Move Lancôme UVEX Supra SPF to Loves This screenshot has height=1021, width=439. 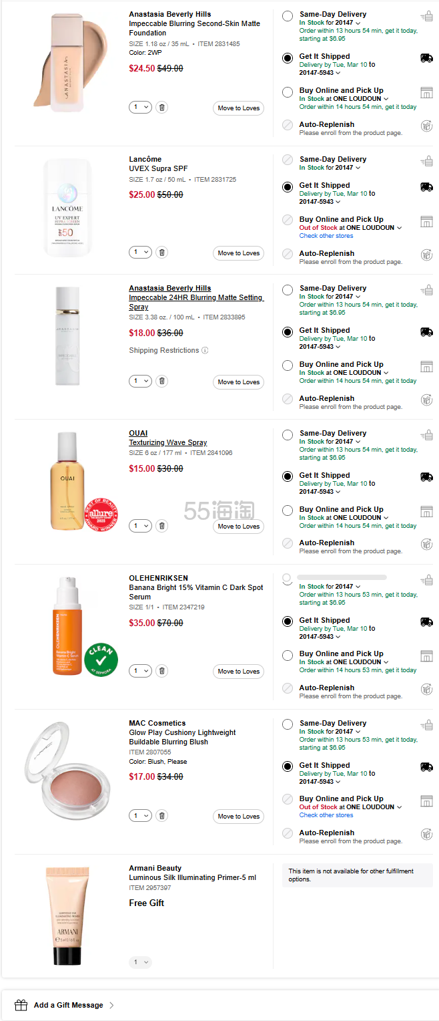click(238, 253)
